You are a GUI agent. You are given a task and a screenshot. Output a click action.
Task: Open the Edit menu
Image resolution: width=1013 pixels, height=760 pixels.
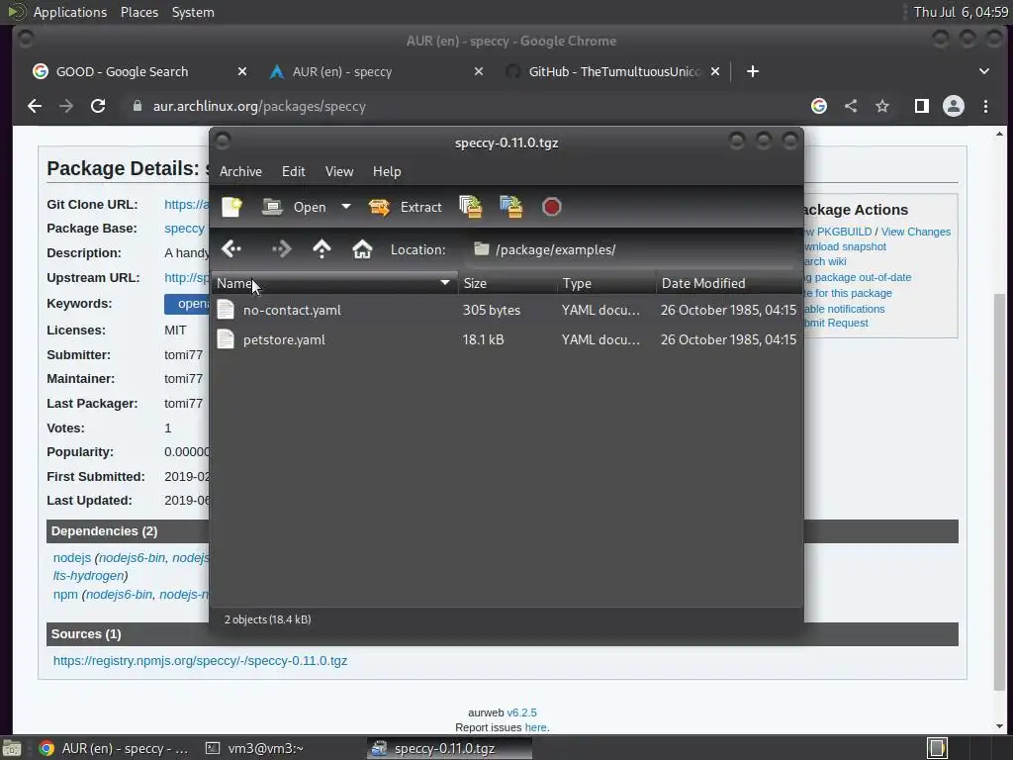point(293,171)
